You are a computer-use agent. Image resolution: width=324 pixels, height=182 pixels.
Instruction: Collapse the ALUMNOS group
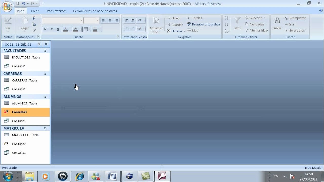(x=45, y=97)
